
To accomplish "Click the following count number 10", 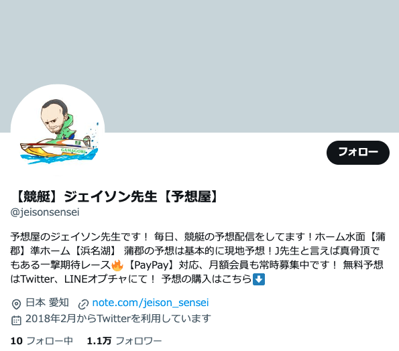I will coord(17,341).
